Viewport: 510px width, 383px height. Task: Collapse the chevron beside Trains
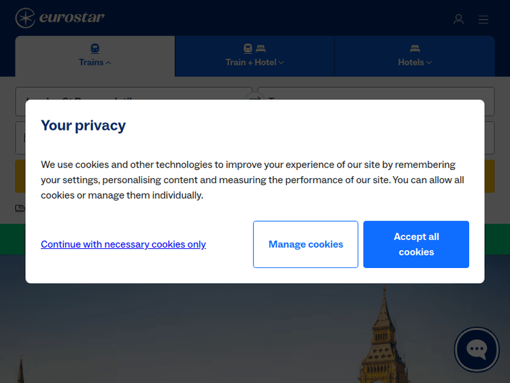tap(109, 63)
